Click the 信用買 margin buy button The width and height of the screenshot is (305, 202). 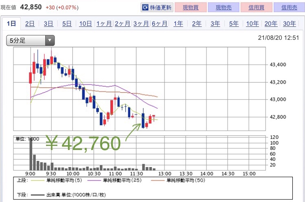point(257,7)
